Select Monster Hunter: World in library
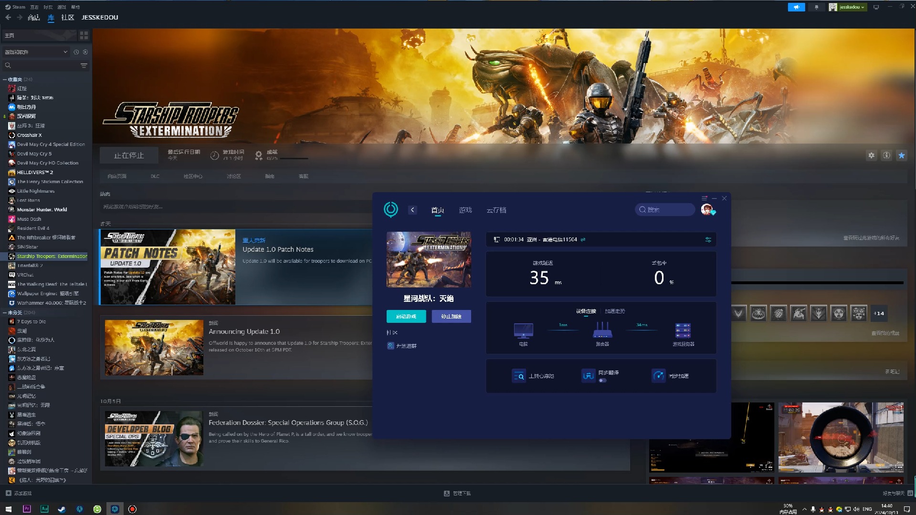Viewport: 916px width, 515px height. click(x=42, y=209)
